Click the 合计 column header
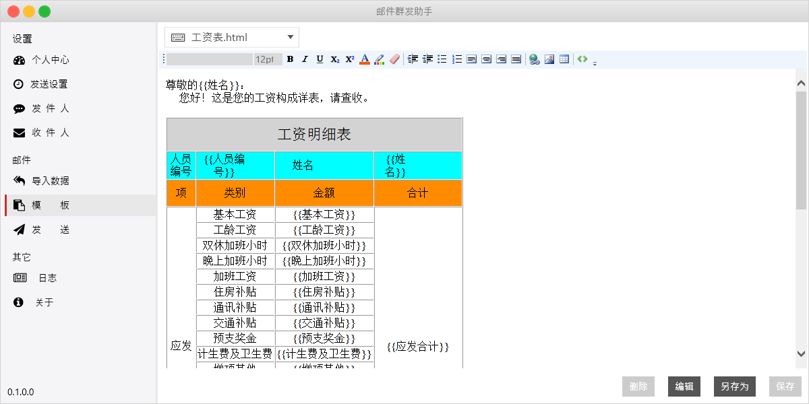 tap(418, 193)
